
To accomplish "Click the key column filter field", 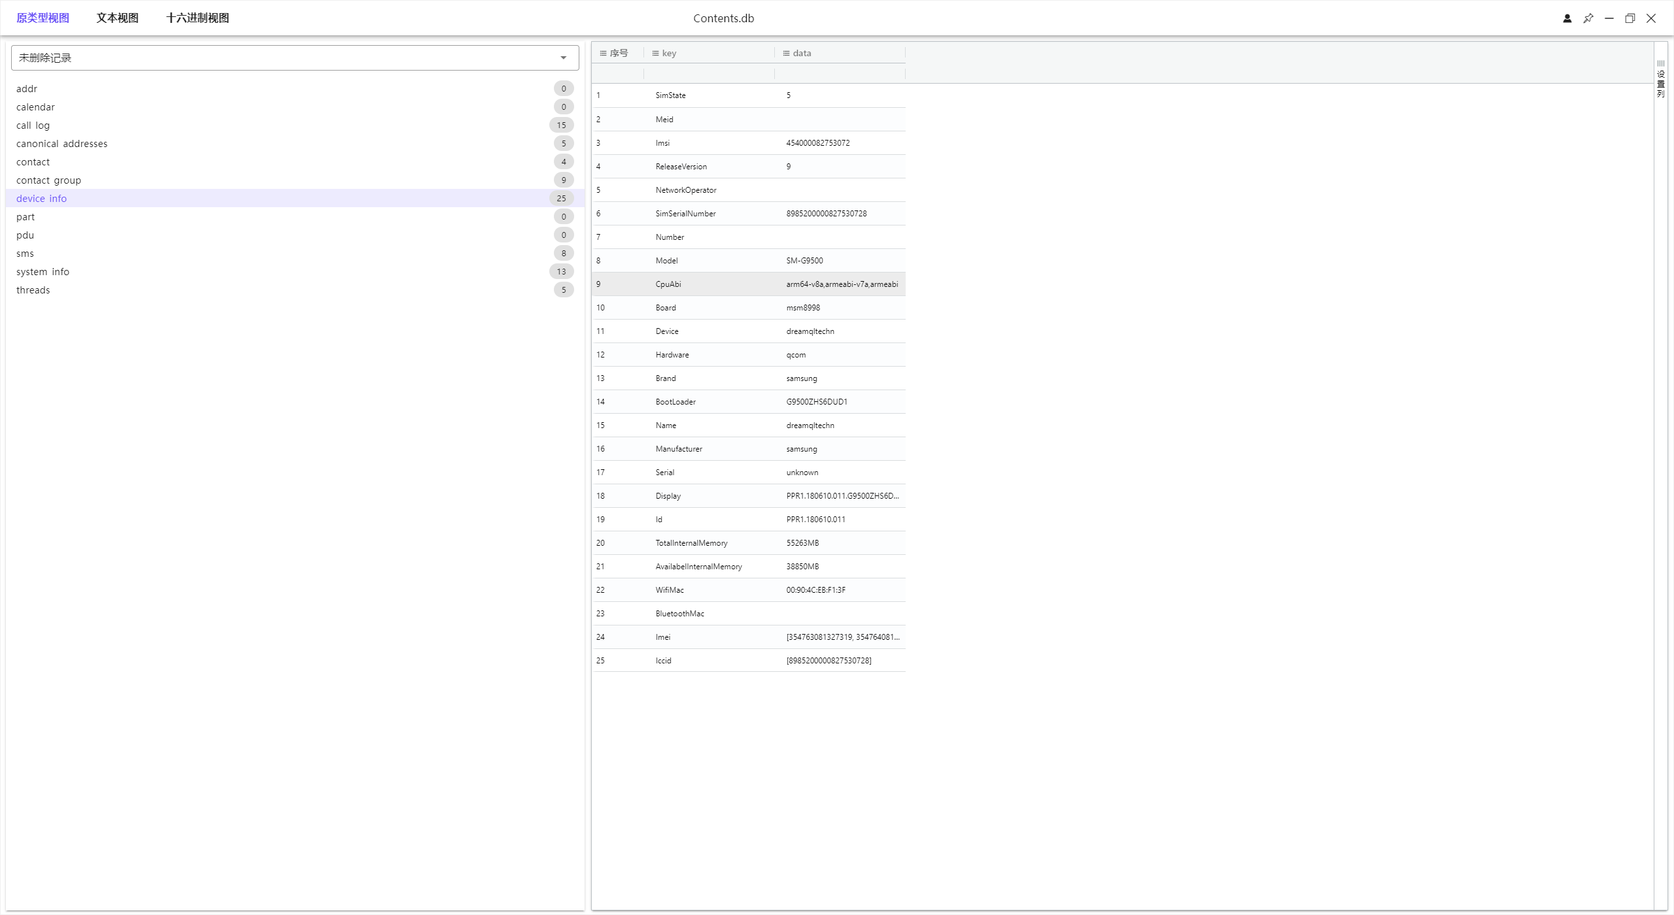I will (x=709, y=74).
